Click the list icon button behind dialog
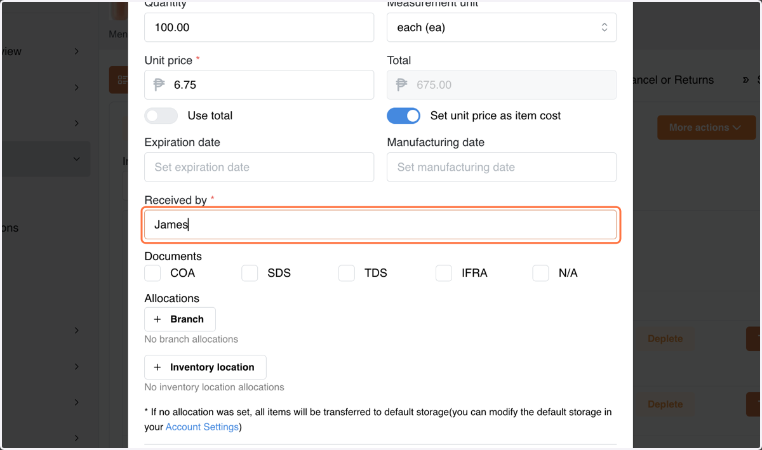 (x=119, y=80)
